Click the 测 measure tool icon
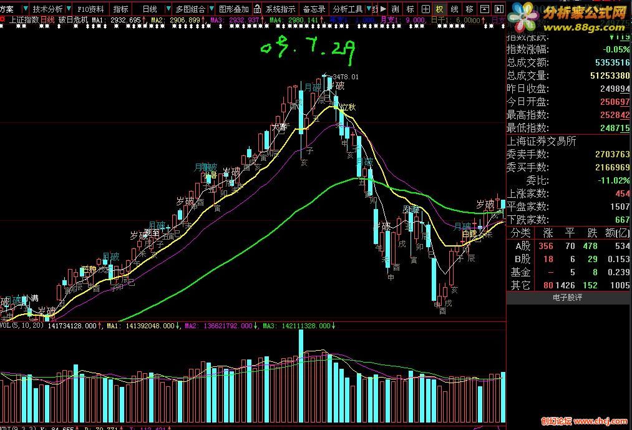The image size is (632, 430). coord(396,9)
